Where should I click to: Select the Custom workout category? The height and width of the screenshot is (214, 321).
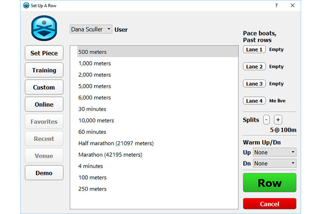click(44, 87)
